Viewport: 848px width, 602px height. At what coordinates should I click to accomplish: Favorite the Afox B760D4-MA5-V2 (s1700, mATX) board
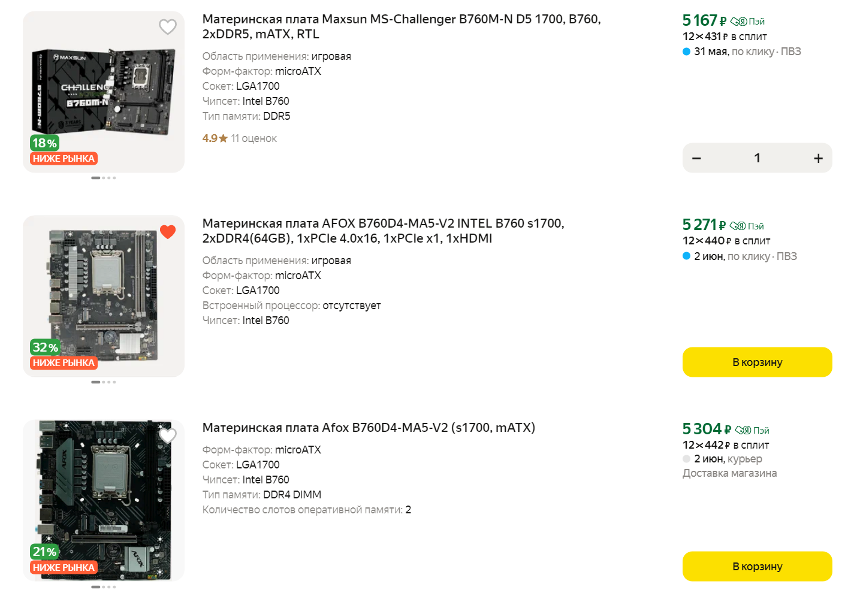(x=168, y=435)
